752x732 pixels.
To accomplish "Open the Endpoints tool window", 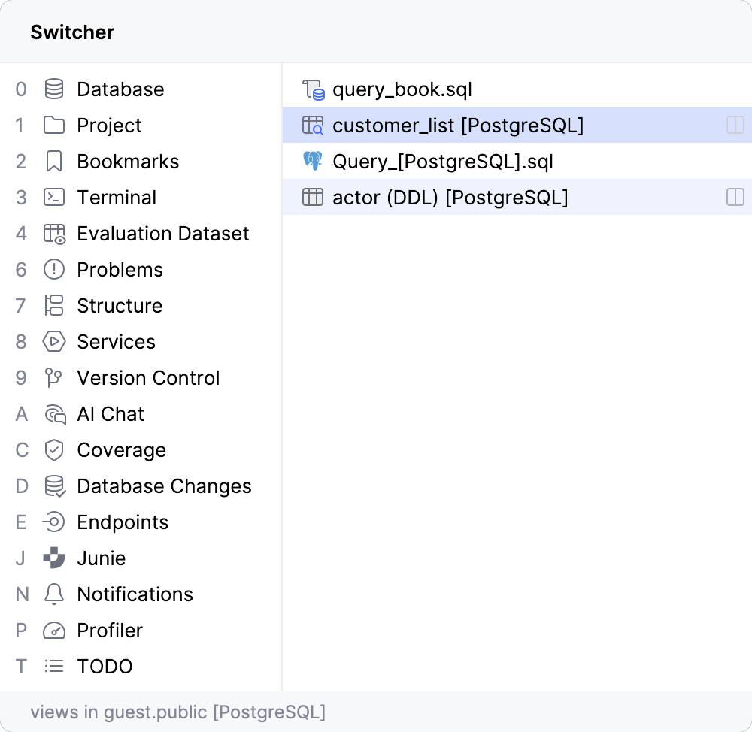I will [123, 522].
